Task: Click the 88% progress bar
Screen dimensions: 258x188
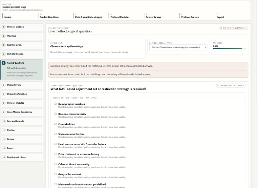Action: click(x=229, y=49)
